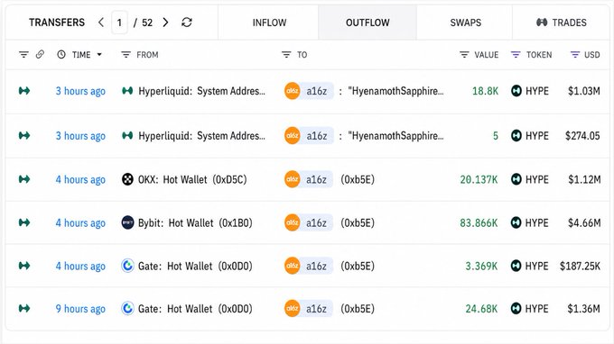Click Gate logo in the $187.25K row
This screenshot has height=344, width=614.
coord(127,266)
